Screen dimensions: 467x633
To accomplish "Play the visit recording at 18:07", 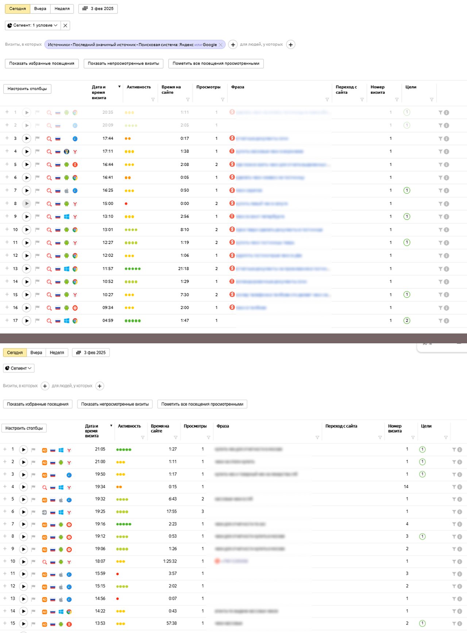I will (23, 562).
